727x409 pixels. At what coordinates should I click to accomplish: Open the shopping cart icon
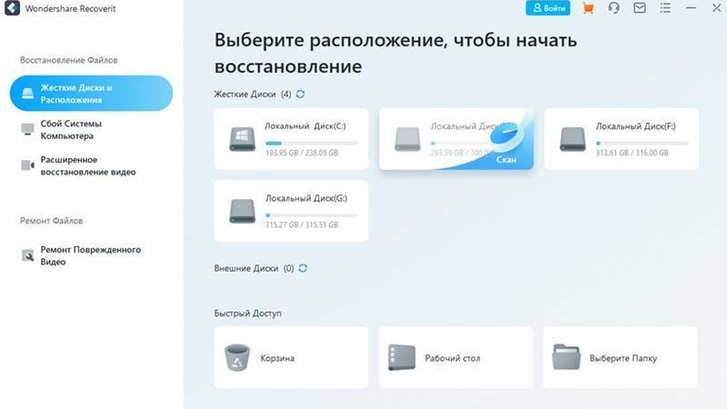coord(588,8)
